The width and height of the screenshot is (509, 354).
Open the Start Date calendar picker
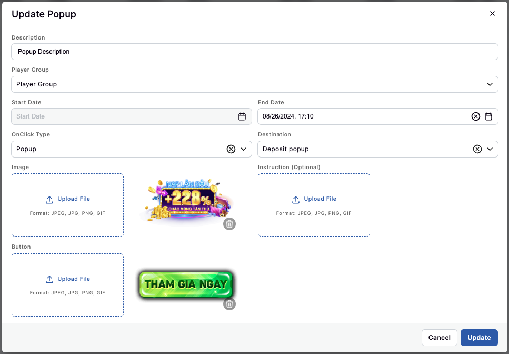[242, 116]
